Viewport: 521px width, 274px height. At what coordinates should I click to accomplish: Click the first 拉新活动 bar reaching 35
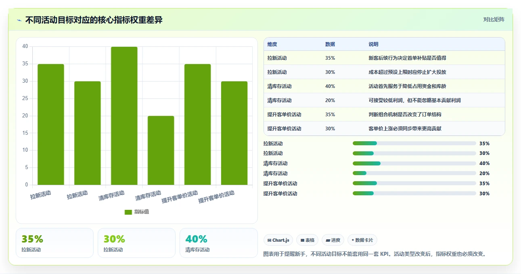click(51, 124)
